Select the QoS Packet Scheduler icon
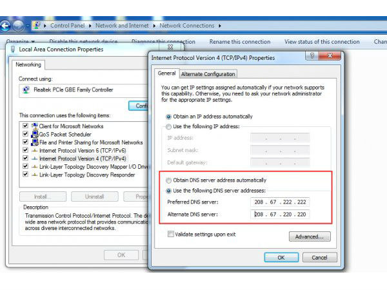The height and width of the screenshot is (290, 387). tap(34, 134)
